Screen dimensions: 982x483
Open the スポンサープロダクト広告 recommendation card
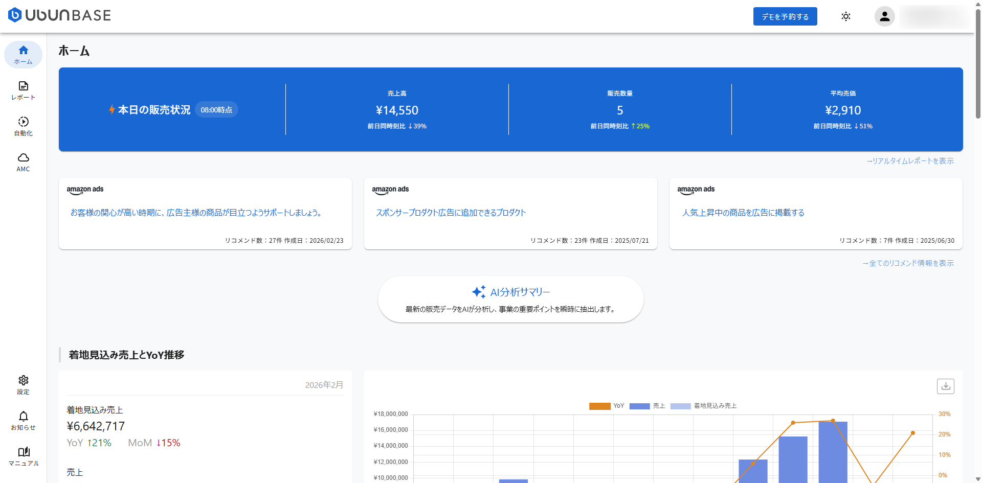[x=451, y=213]
